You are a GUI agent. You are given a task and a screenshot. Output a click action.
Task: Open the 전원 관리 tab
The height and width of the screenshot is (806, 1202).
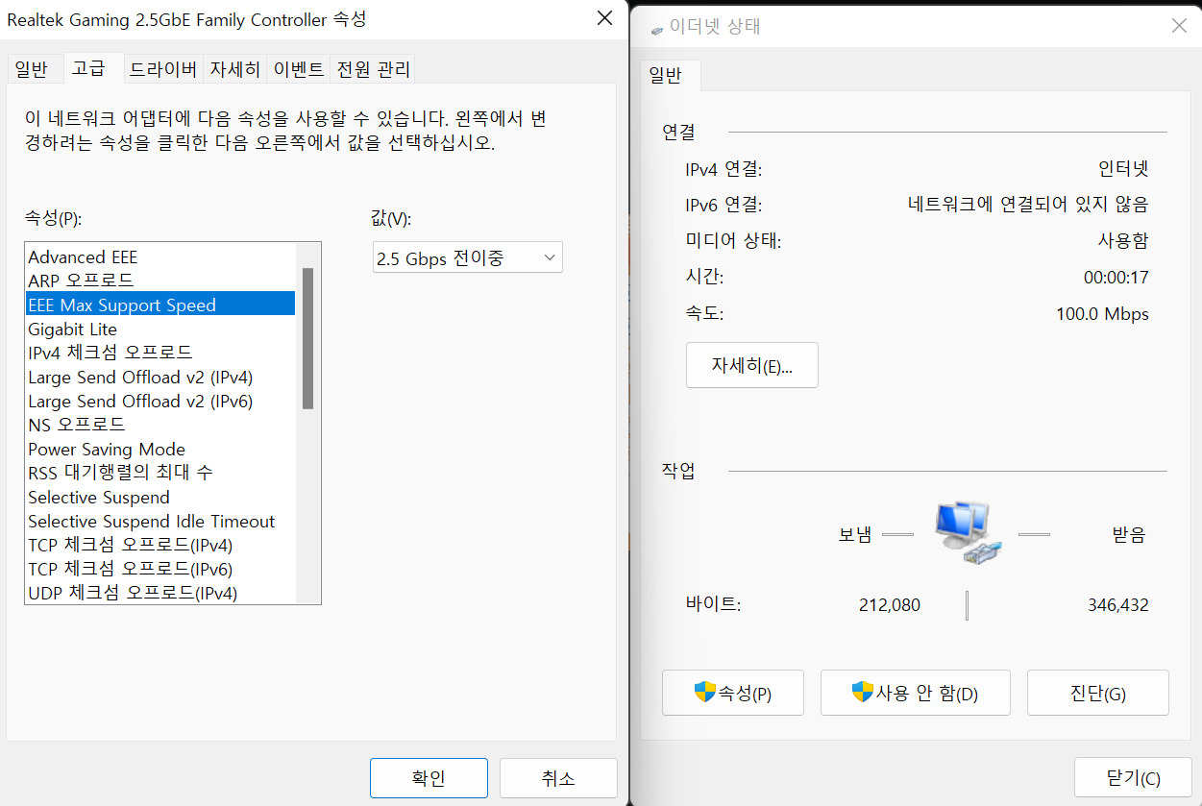point(373,69)
